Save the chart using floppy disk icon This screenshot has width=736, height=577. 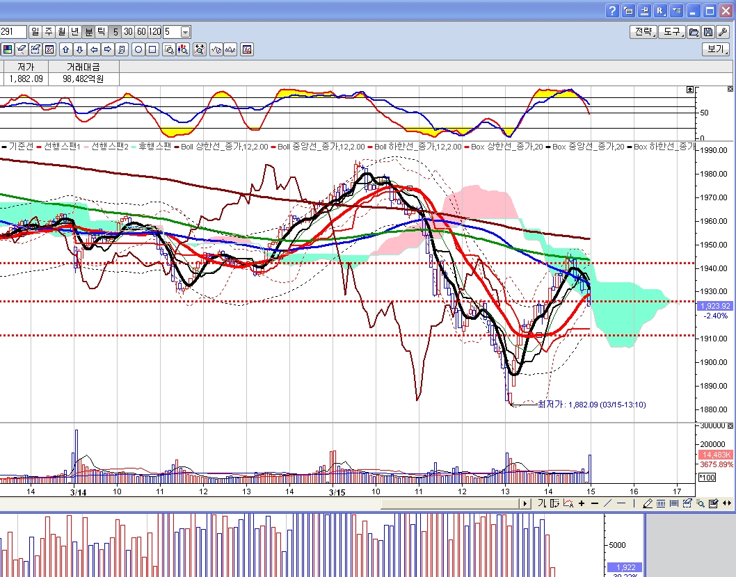click(707, 32)
